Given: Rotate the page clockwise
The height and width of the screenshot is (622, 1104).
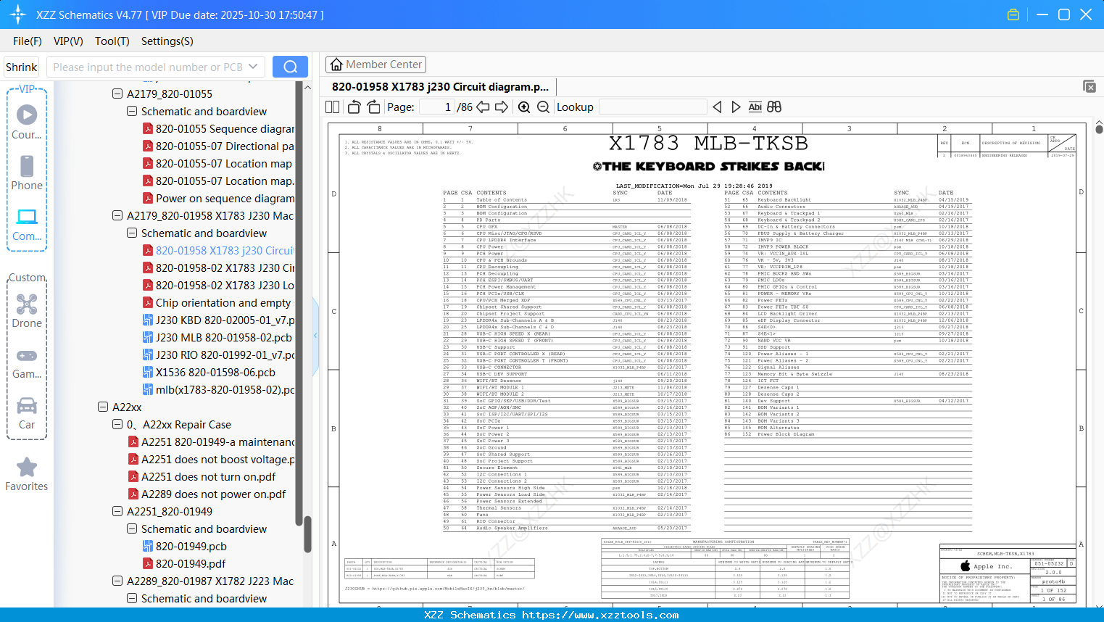Looking at the screenshot, I should 373,107.
